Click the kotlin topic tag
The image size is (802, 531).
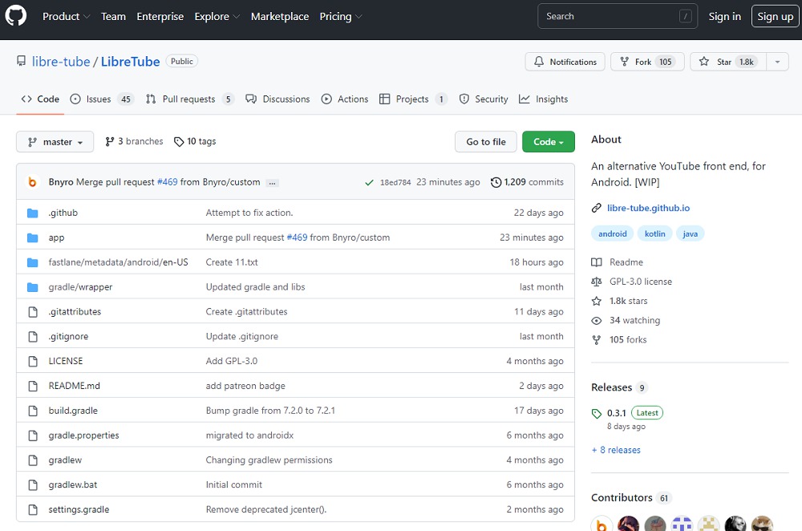[654, 233]
